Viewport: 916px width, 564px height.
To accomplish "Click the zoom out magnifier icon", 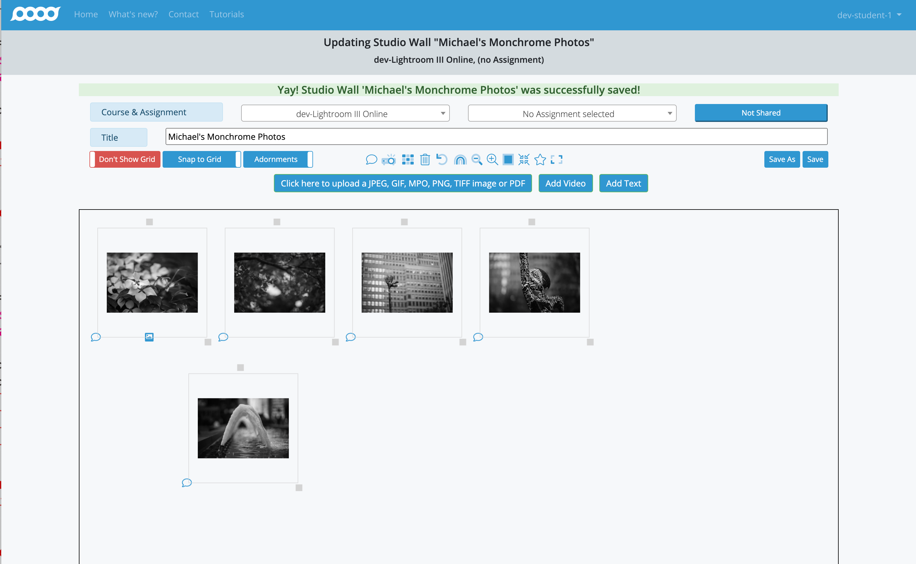I will (477, 160).
